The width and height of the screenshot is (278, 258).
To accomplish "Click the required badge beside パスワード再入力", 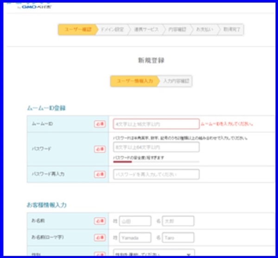I will (x=100, y=174).
